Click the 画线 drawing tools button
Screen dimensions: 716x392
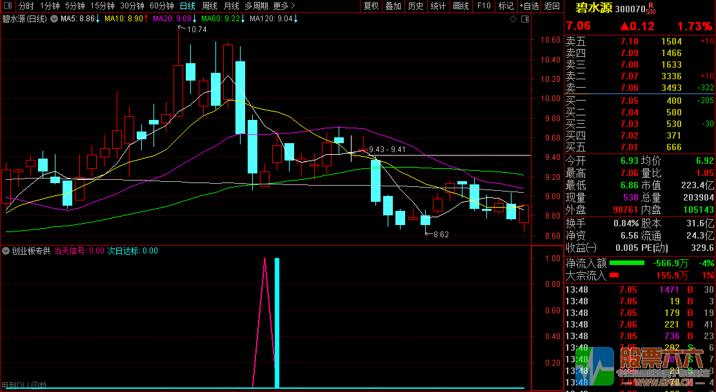click(x=461, y=6)
